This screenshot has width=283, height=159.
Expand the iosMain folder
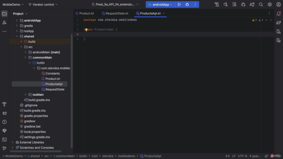[26, 95]
